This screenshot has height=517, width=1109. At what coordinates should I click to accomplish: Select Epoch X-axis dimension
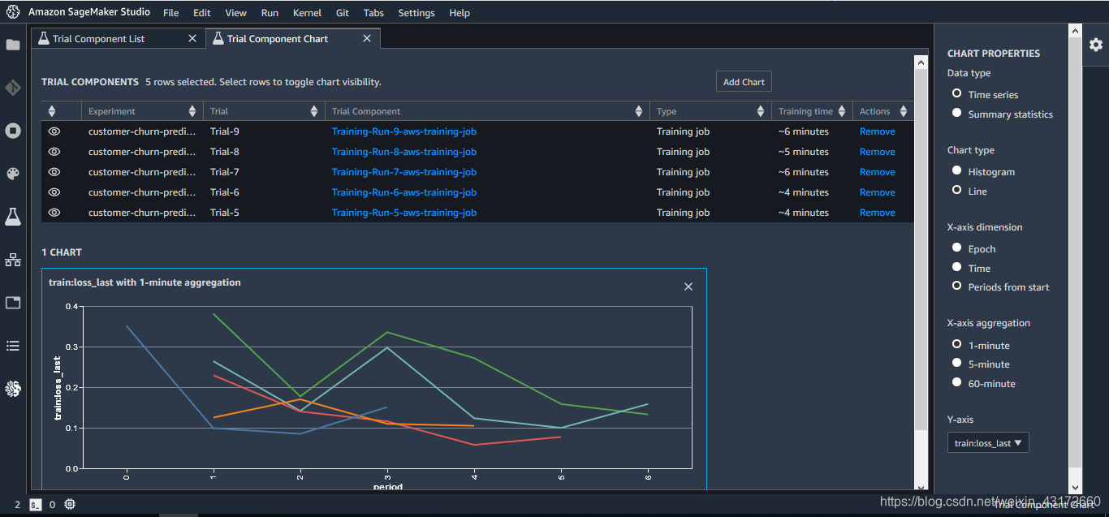957,248
